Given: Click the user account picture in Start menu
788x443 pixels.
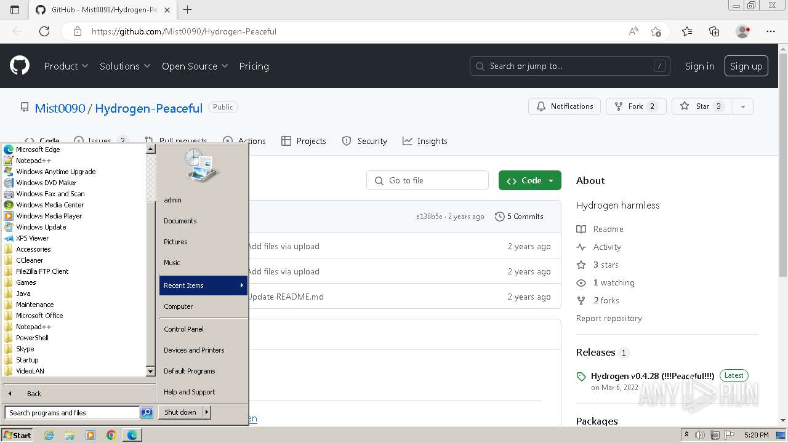Looking at the screenshot, I should click(201, 166).
